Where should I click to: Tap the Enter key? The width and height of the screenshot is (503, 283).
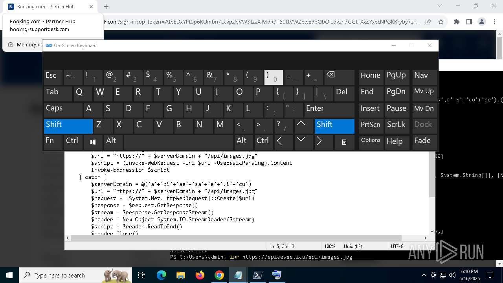point(329,110)
